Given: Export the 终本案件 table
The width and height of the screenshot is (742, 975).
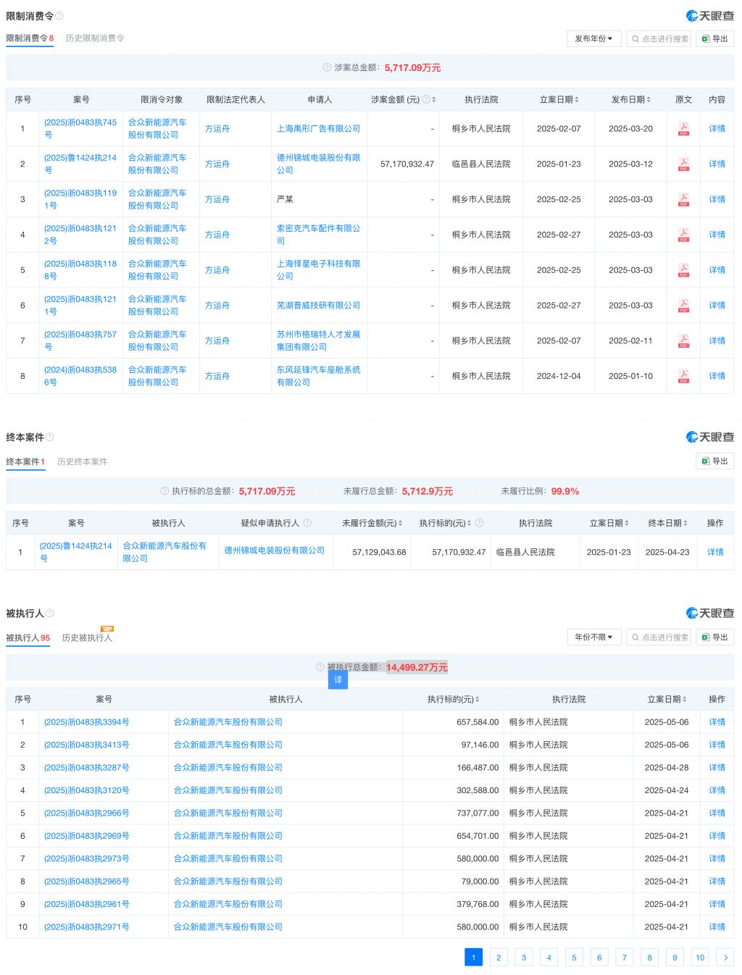Looking at the screenshot, I should coord(714,461).
